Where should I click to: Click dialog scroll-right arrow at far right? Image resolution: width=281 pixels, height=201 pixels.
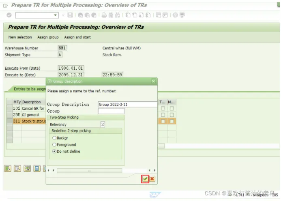pos(154,170)
